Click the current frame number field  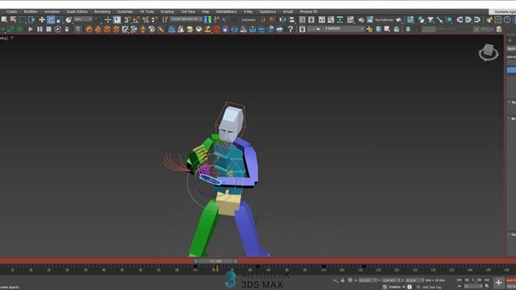pyautogui.click(x=472, y=286)
